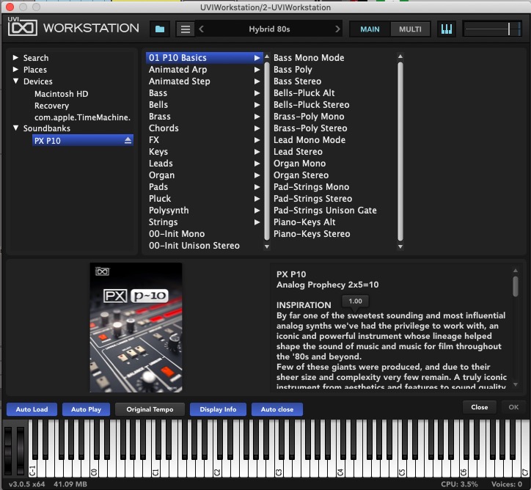531x490 pixels.
Task: Load Bass Poly preset
Action: (293, 70)
